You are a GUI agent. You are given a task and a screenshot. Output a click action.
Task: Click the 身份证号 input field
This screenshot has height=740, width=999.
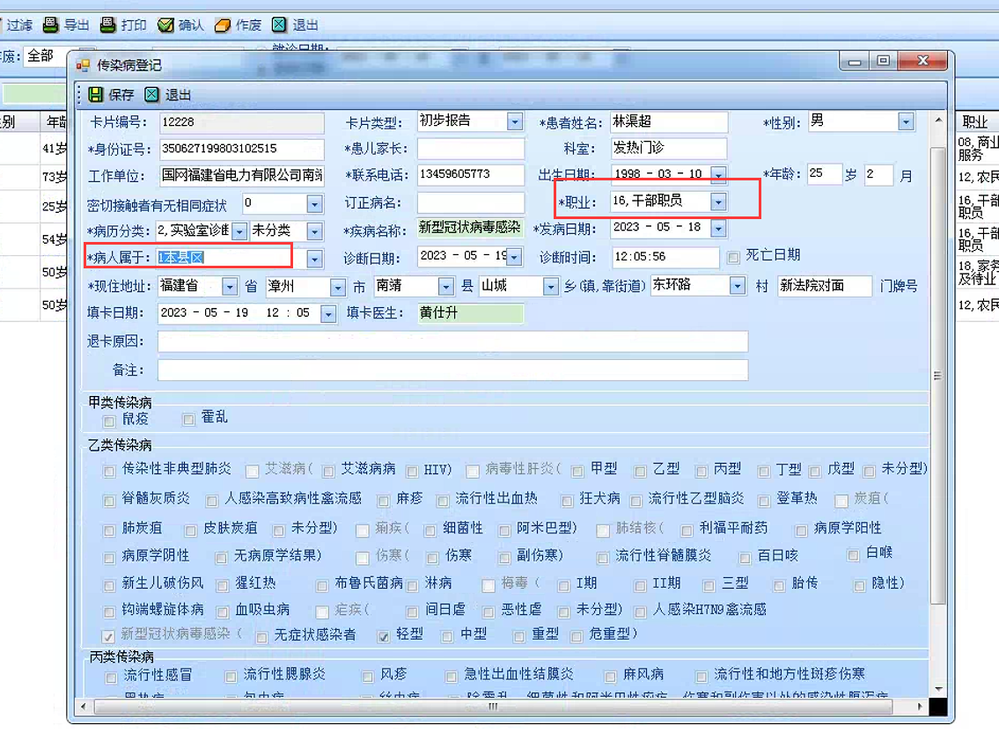(x=241, y=149)
